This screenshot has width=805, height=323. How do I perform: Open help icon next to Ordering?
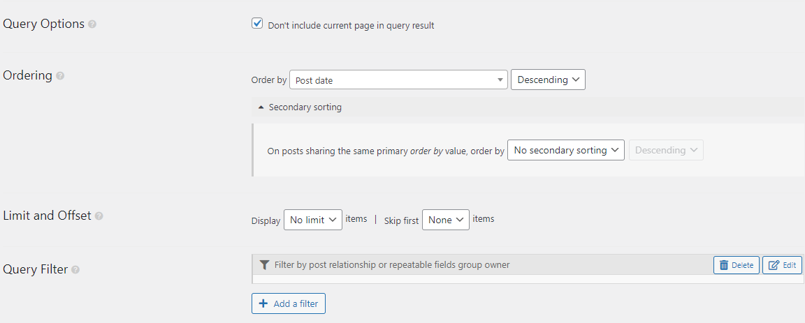click(x=60, y=76)
